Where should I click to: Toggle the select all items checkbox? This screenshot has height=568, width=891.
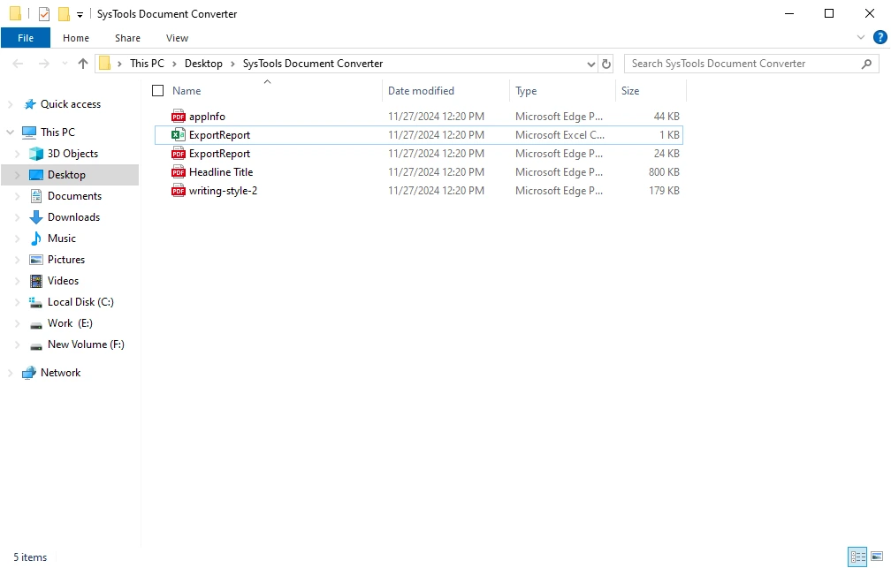158,90
